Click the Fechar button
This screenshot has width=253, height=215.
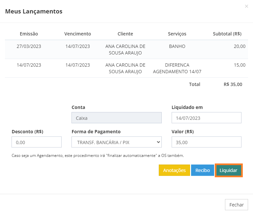click(x=237, y=205)
